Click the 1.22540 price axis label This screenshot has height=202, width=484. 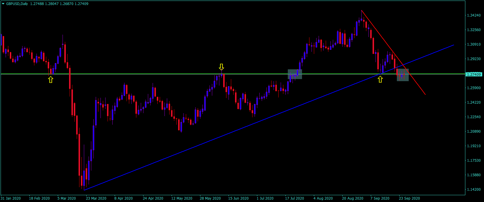coord(474,117)
